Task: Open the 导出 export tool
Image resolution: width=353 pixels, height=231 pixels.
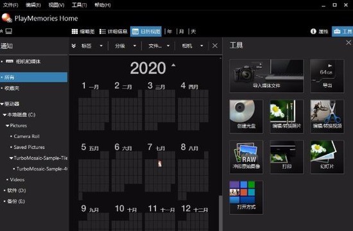Action: coord(327,76)
